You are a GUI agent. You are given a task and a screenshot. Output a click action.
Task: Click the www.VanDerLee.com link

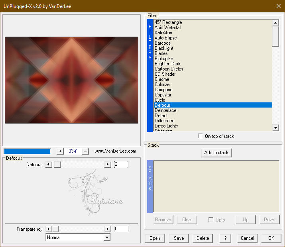coord(115,151)
